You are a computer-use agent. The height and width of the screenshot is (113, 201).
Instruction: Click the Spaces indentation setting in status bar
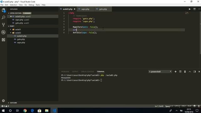pyautogui.click(x=169, y=106)
